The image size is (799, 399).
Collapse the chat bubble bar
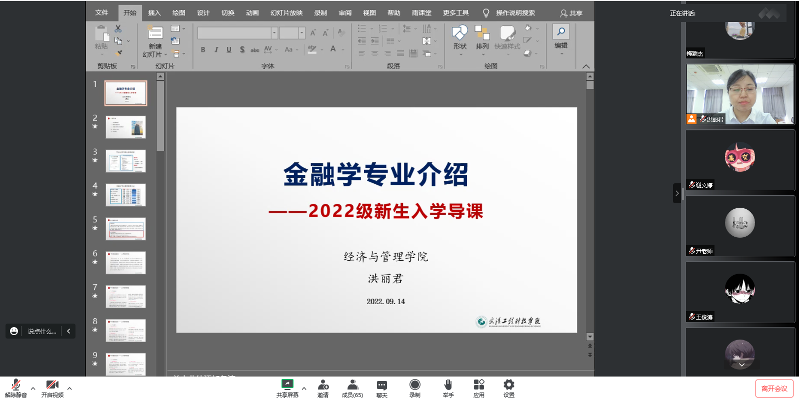point(68,331)
